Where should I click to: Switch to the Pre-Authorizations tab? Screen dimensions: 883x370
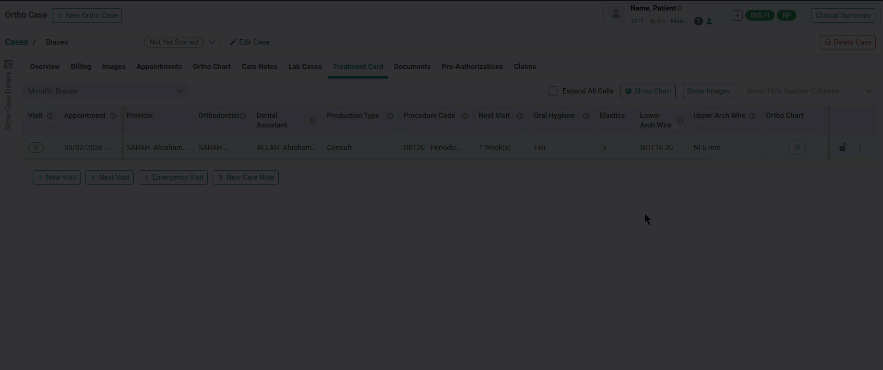[x=472, y=67]
